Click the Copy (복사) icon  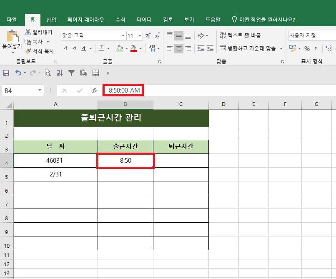click(x=28, y=42)
